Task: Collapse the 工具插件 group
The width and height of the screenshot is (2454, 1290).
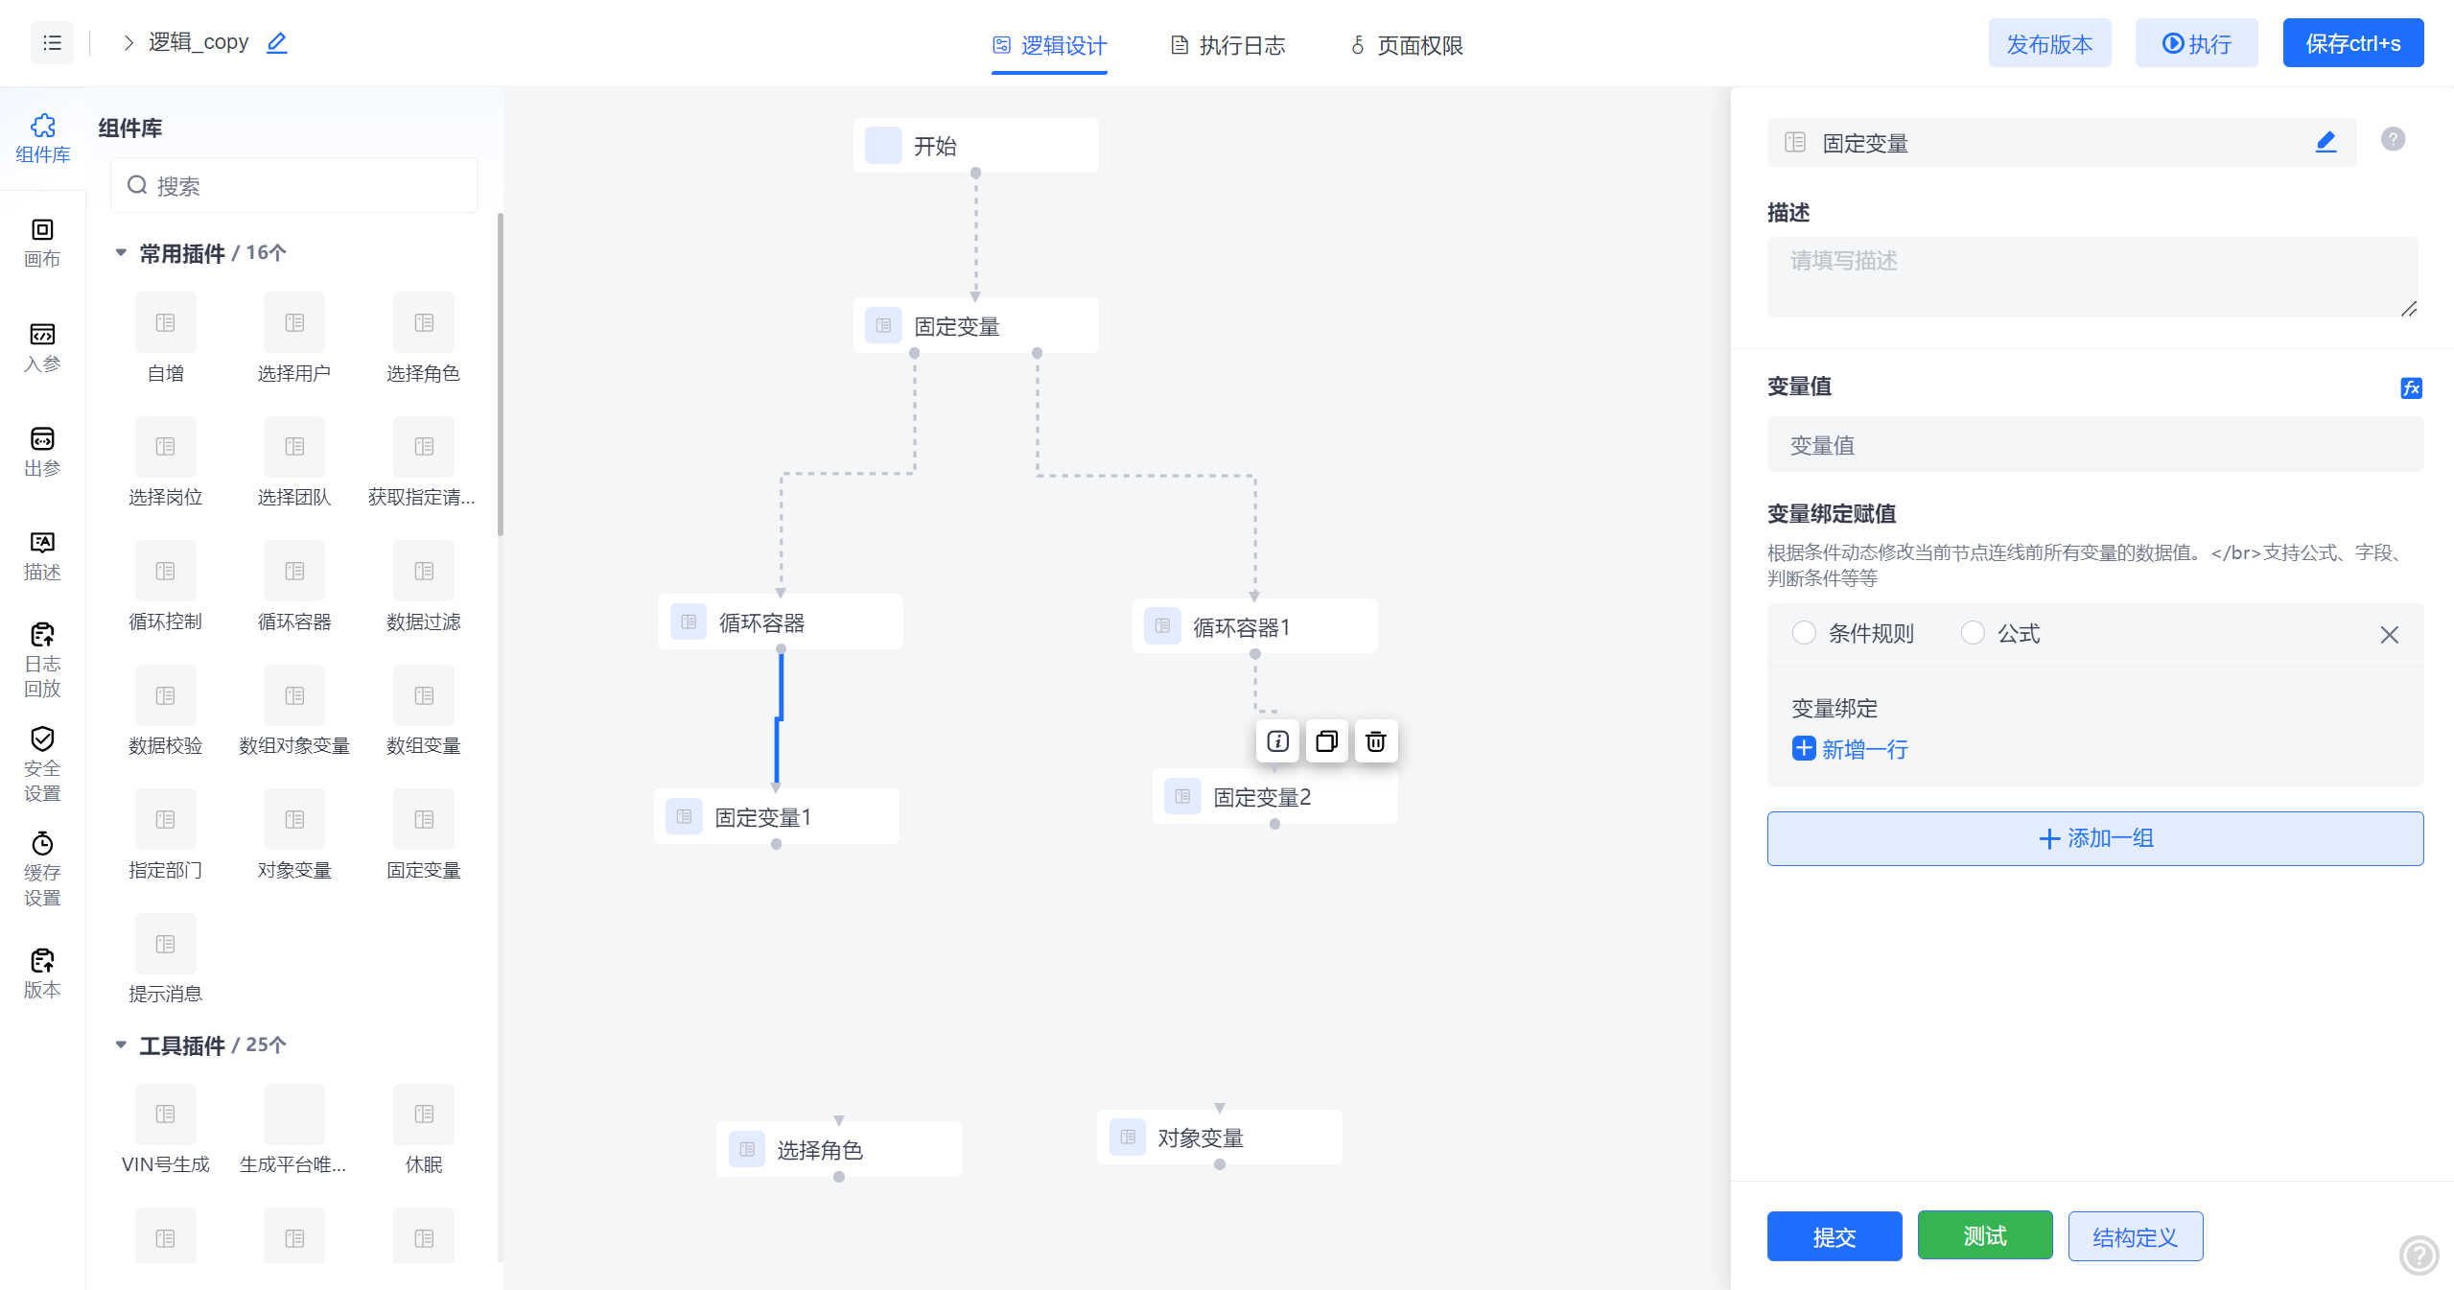Action: [121, 1044]
